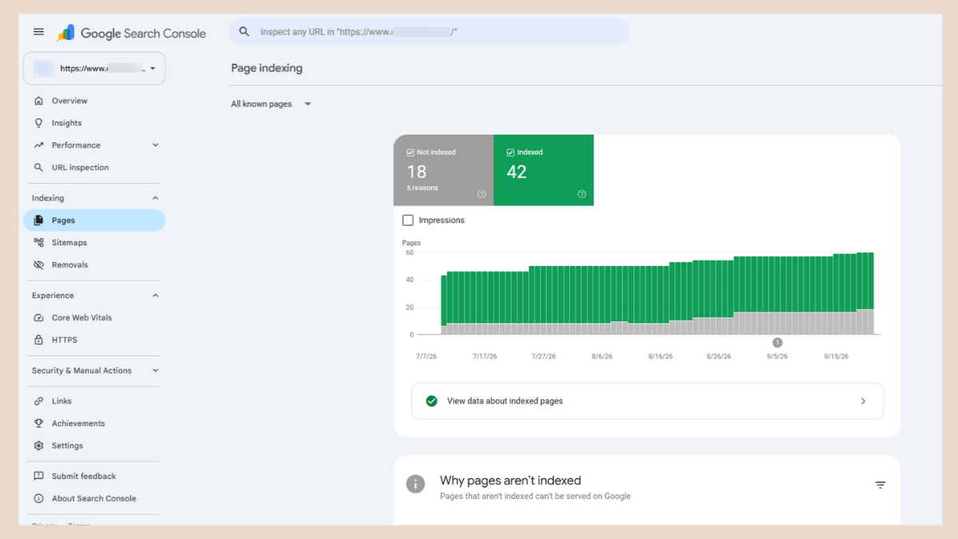Click the URL inspection magnifier icon

click(x=38, y=168)
